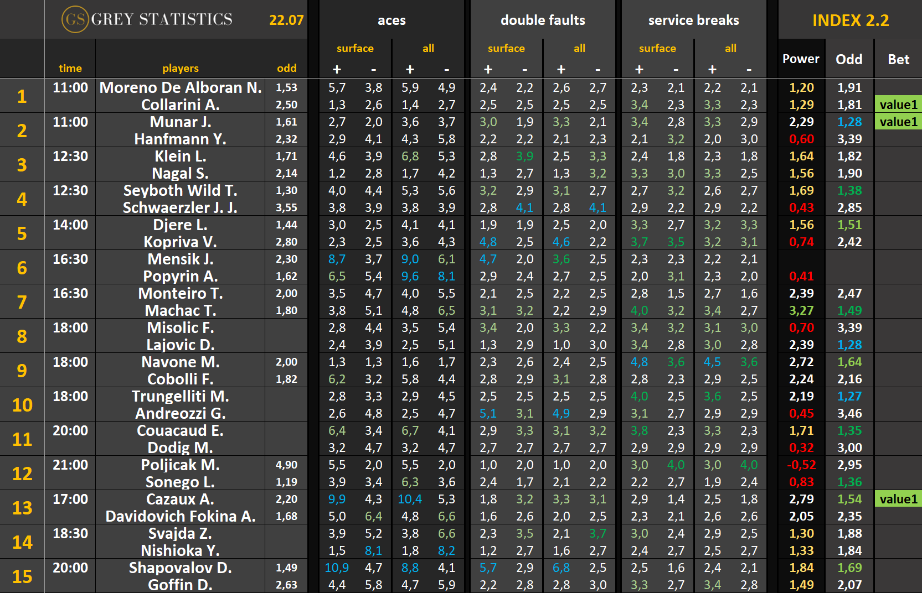The image size is (922, 593).
Task: Select player Machac T.
Action: [x=181, y=310]
